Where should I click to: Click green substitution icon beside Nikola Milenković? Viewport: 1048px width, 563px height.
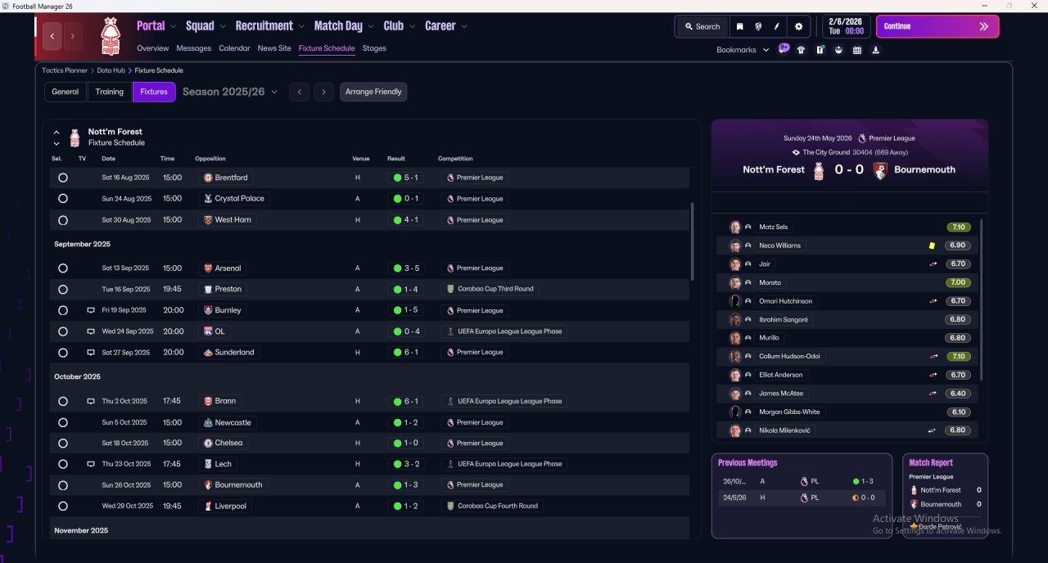[x=932, y=430]
